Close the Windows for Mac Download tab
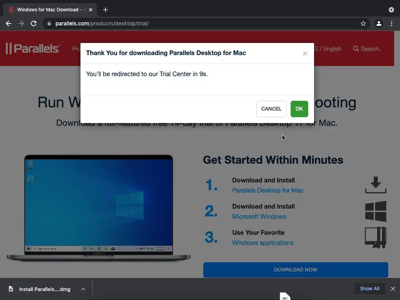 (91, 10)
